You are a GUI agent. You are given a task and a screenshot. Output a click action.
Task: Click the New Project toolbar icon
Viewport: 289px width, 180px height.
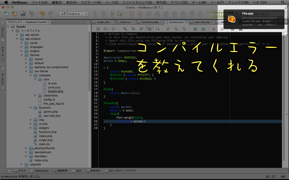pyautogui.click(x=14, y=13)
